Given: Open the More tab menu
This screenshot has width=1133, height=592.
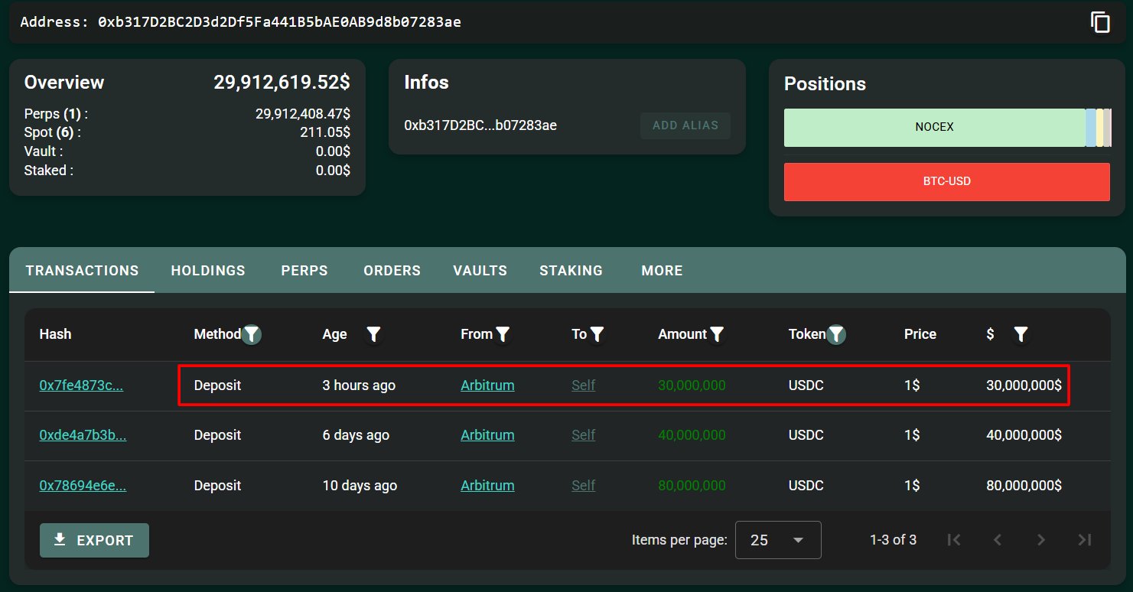Looking at the screenshot, I should (662, 271).
